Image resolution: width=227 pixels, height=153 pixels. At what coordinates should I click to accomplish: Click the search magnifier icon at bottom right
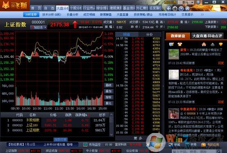[x=219, y=151]
